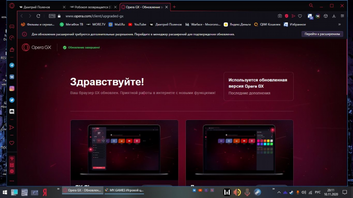The width and height of the screenshot is (353, 198).
Task: Send page to My Flow toolbar icon
Action: point(293,16)
